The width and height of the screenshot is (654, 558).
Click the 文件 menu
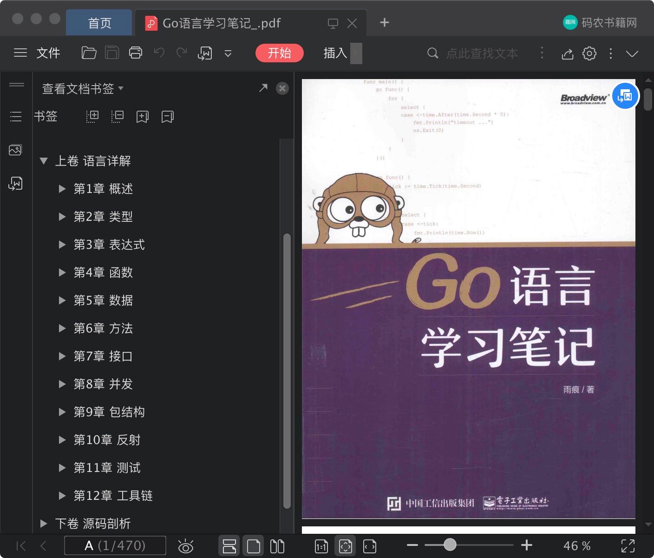(x=48, y=53)
